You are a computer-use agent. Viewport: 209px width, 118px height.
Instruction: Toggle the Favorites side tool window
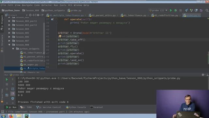click(x=2, y=96)
